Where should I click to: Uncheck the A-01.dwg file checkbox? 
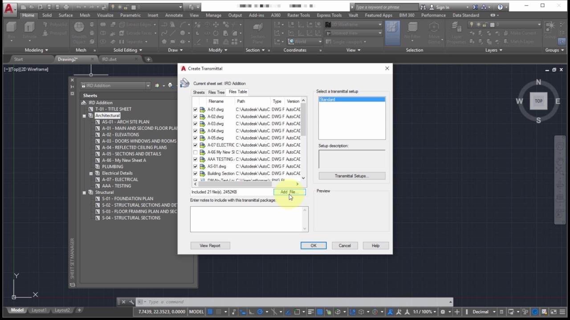coord(195,109)
